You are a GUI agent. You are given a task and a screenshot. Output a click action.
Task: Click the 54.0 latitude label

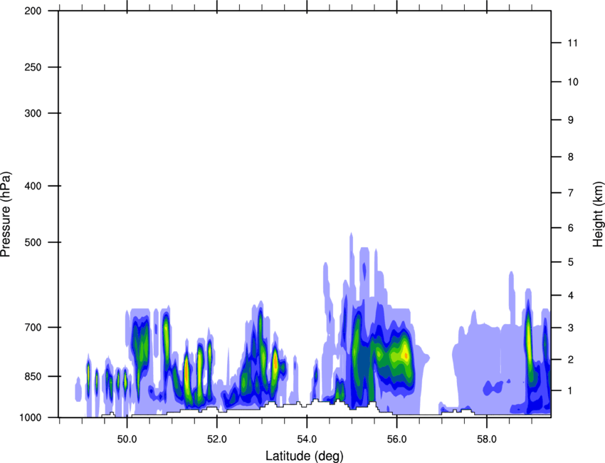[307, 439]
